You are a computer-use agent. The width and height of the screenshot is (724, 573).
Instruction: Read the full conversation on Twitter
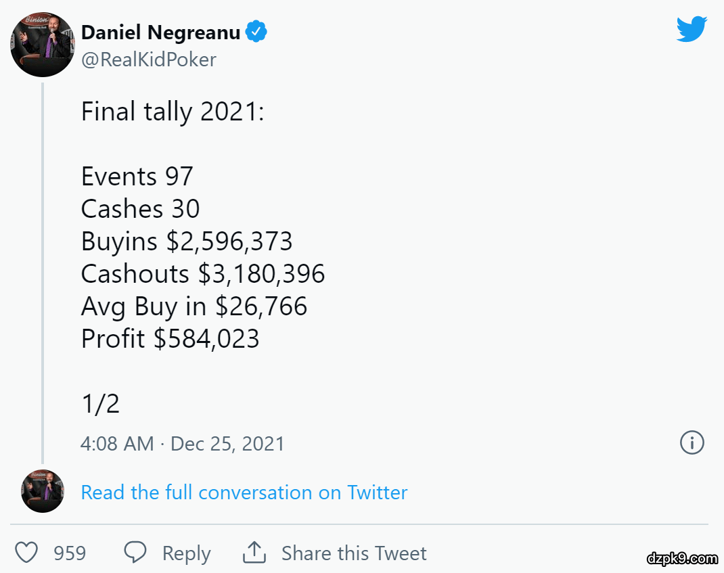244,492
